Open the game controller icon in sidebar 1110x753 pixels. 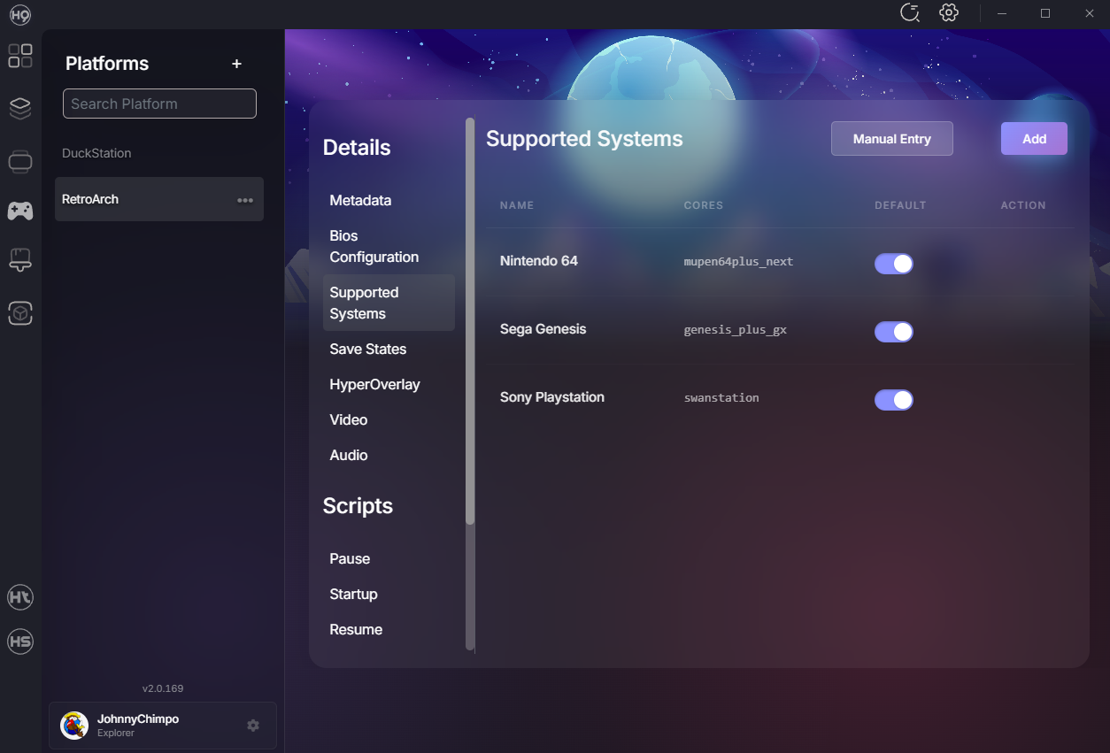pos(20,211)
